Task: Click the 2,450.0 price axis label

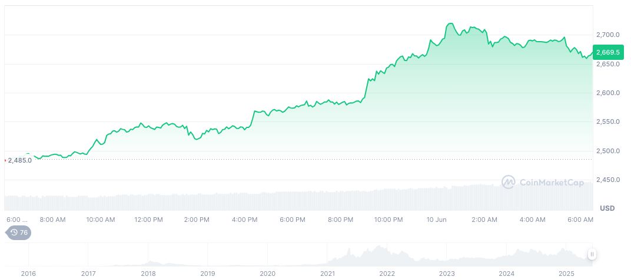Action: pyautogui.click(x=607, y=180)
